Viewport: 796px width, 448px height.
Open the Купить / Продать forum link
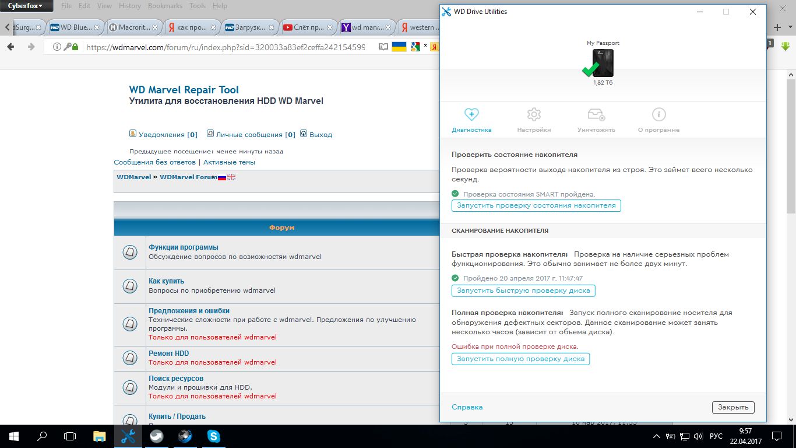click(177, 416)
